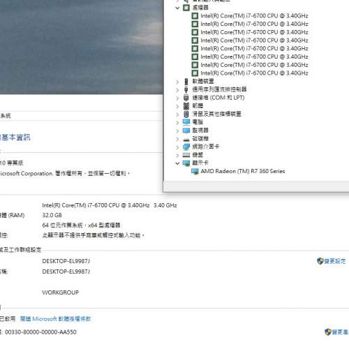Image resolution: width=349 pixels, height=349 pixels.
Task: Click the 鍵盤 keyboard category icon
Action: pos(186,155)
